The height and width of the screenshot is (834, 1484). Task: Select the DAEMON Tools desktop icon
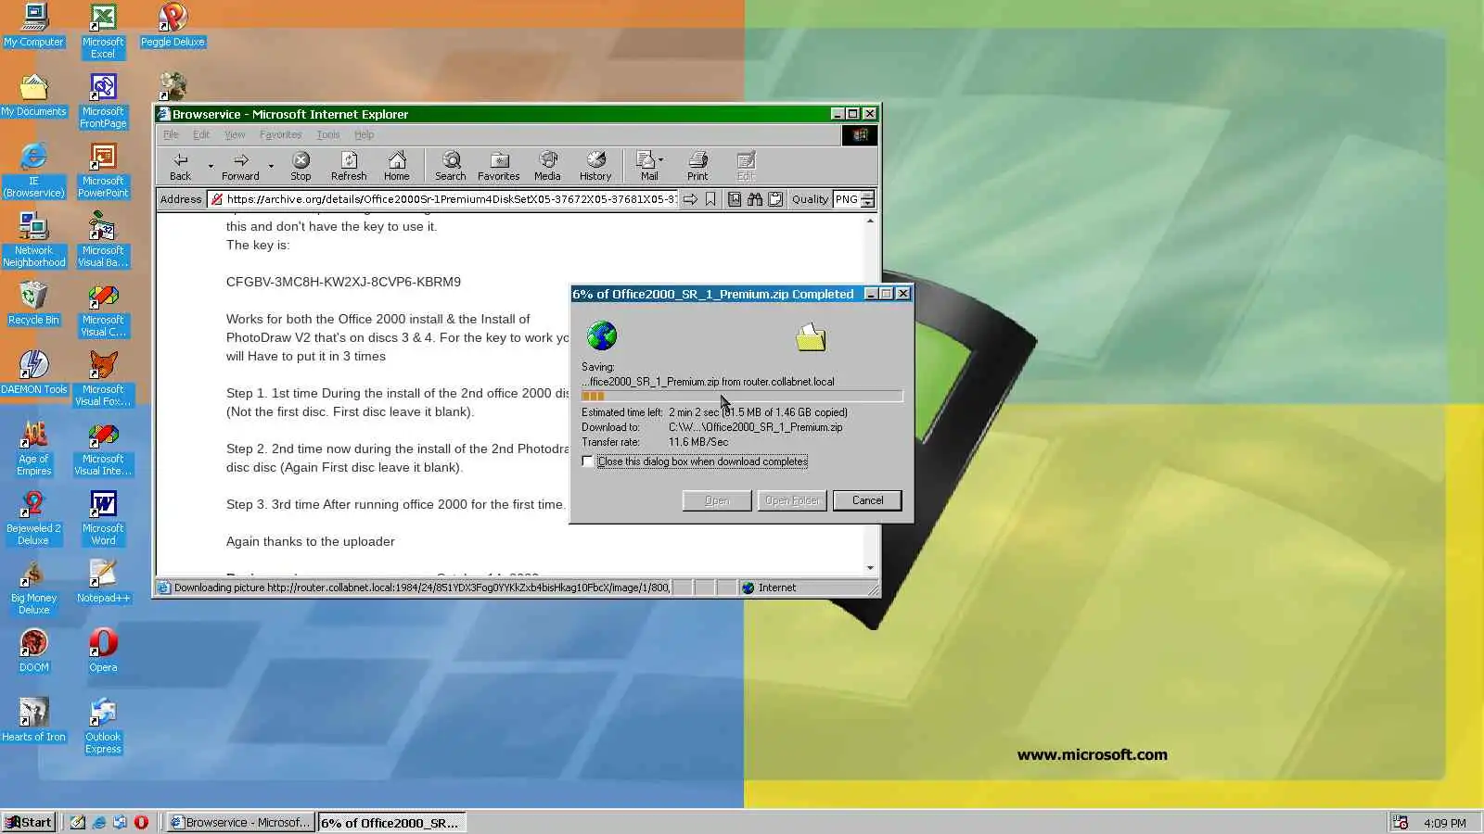click(x=34, y=373)
